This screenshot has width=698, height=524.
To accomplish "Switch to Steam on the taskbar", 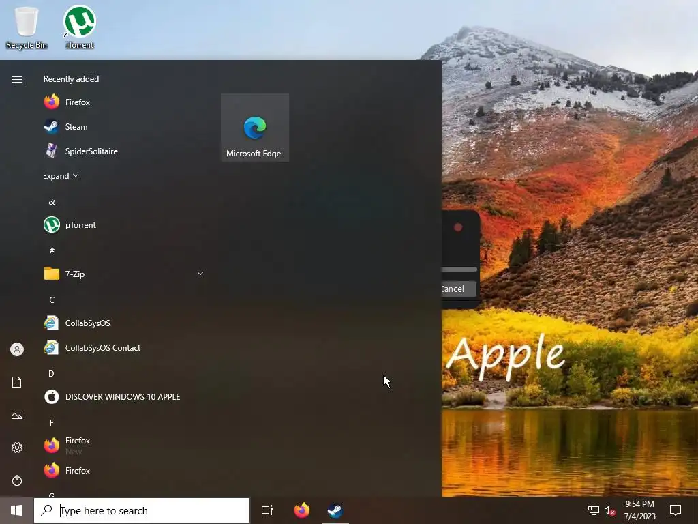I will click(335, 510).
